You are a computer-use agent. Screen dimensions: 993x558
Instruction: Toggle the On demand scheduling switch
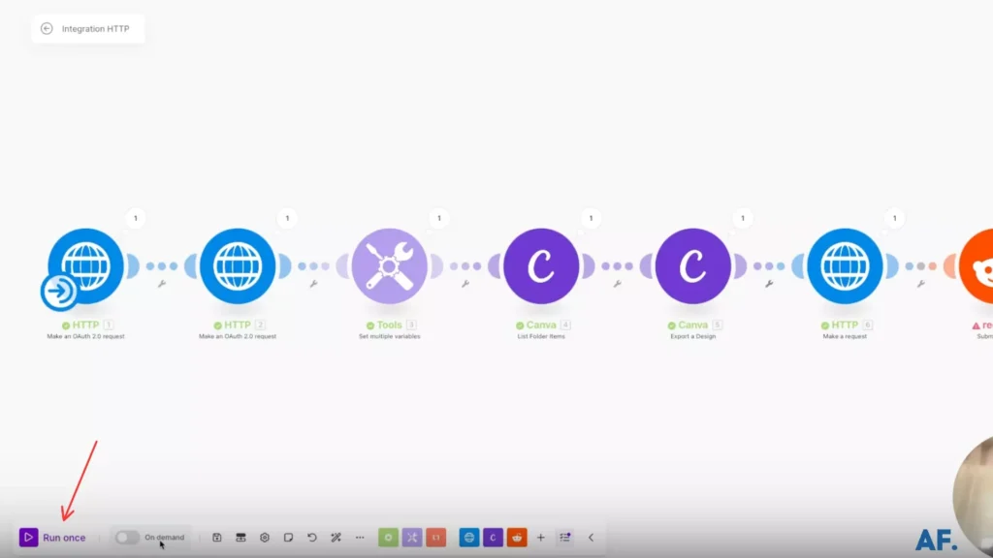pos(127,537)
